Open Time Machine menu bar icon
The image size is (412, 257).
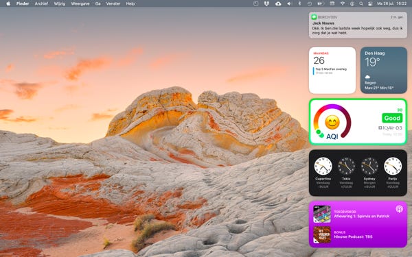(310, 3)
